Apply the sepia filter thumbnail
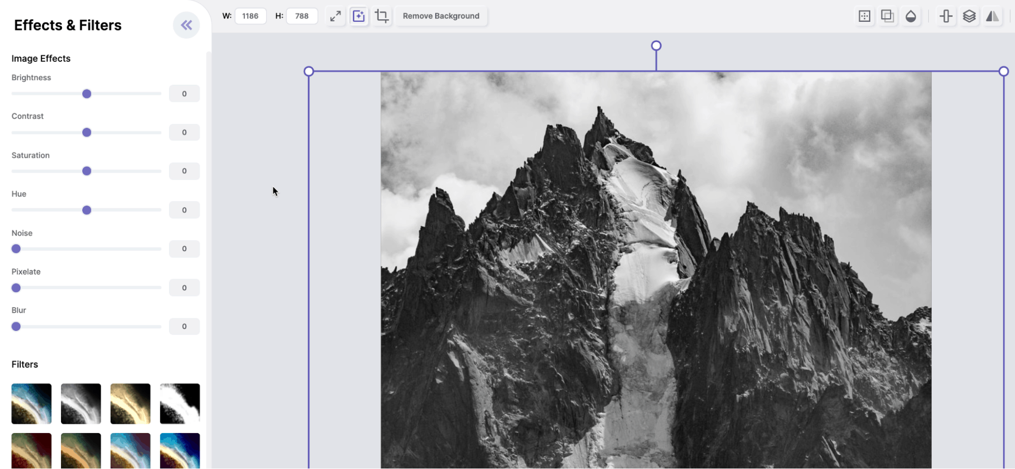 coord(130,404)
